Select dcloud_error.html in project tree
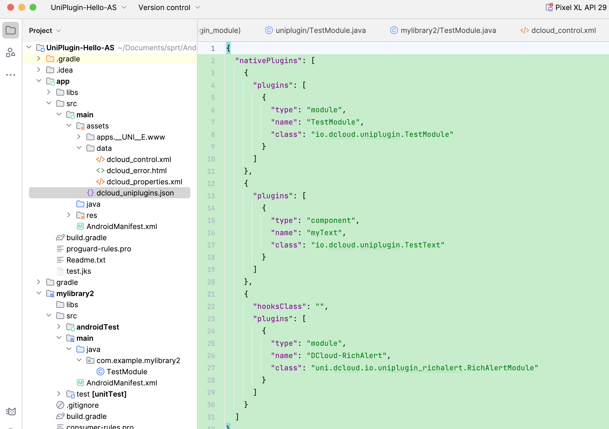Viewport: 609px width, 429px height. [136, 171]
